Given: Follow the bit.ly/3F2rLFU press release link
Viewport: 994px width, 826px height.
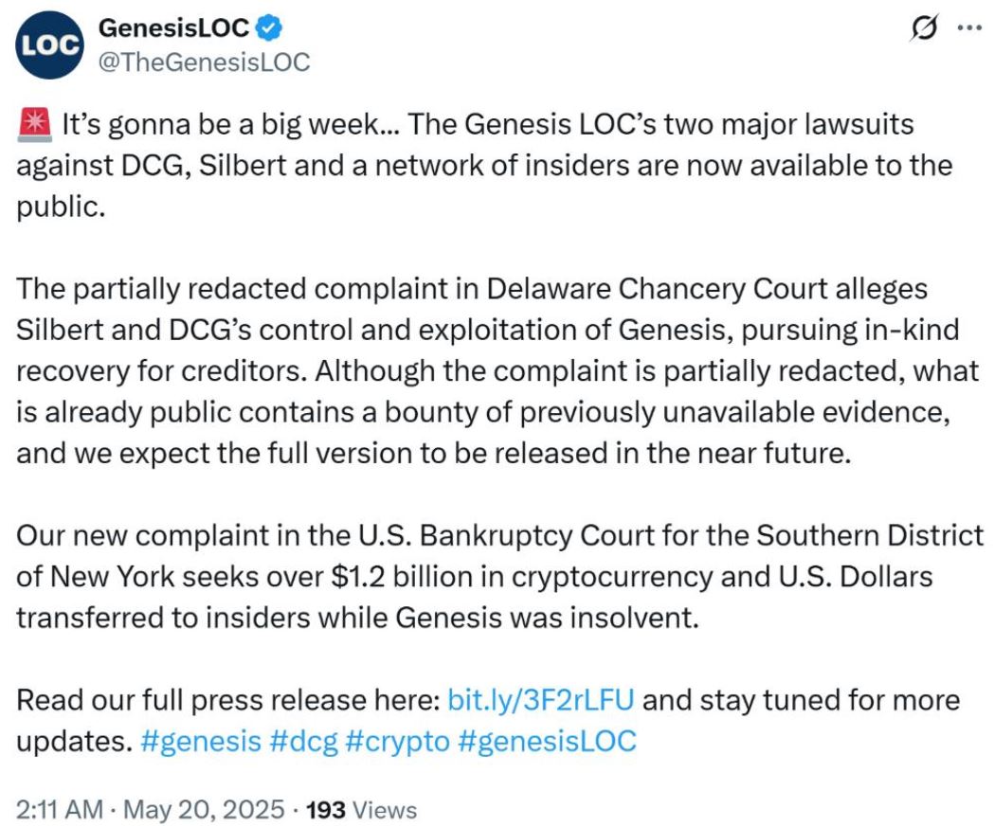Looking at the screenshot, I should coord(541,700).
